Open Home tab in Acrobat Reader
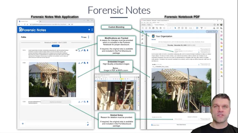This screenshot has width=238, height=133. (143, 25)
